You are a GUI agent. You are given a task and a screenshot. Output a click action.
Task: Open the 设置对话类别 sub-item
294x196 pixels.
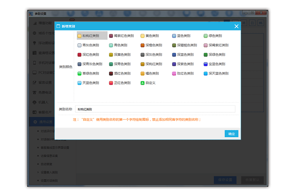49,181
